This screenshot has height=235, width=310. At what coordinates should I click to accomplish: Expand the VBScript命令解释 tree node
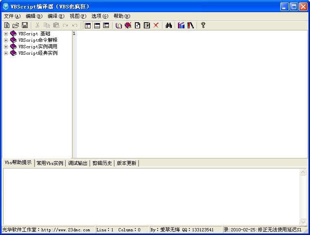[6, 40]
